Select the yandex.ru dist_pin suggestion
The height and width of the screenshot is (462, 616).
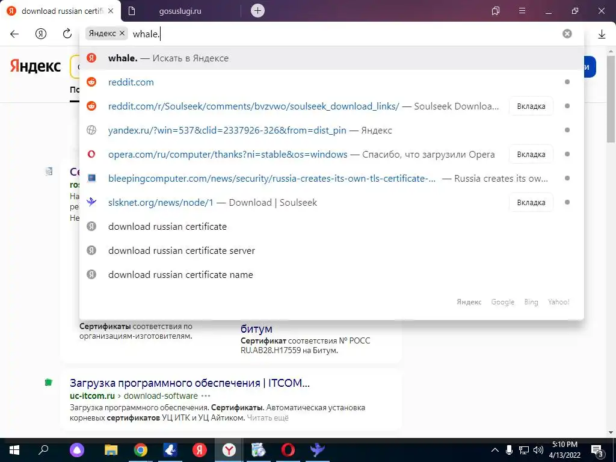pos(331,130)
